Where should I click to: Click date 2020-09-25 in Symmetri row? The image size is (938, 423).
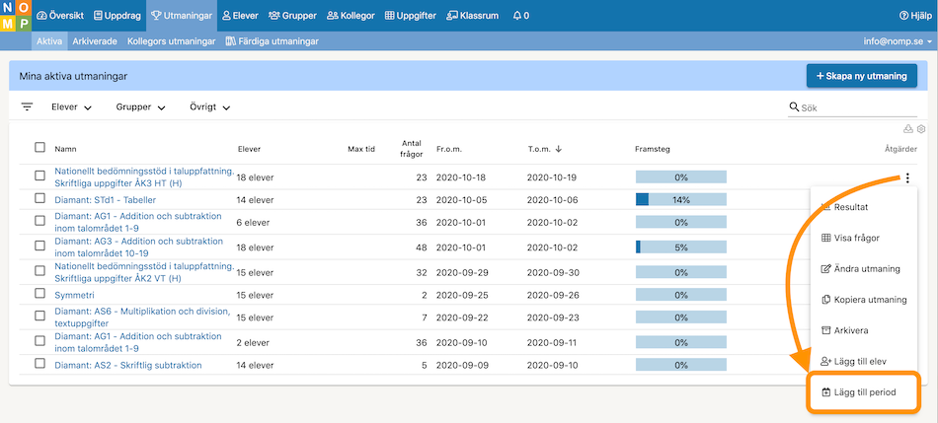462,295
